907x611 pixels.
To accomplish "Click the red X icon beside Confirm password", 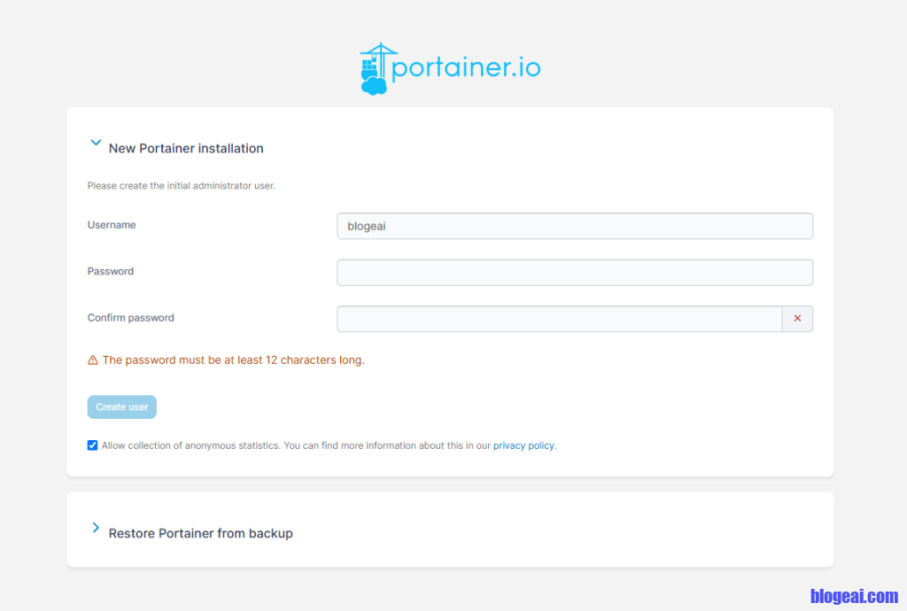I will click(x=797, y=319).
